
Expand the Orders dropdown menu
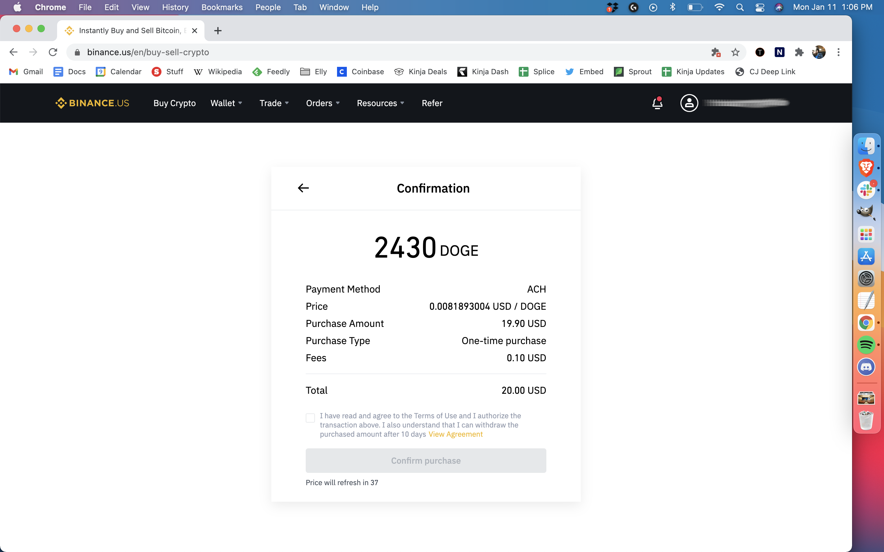323,103
